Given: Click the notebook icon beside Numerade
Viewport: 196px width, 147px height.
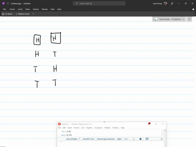Looking at the screenshot, I should click(156, 19).
